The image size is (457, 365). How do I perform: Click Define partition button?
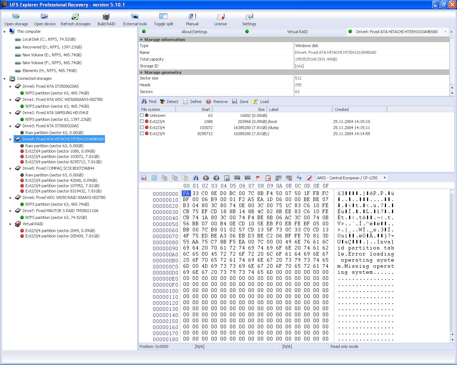[x=192, y=102]
